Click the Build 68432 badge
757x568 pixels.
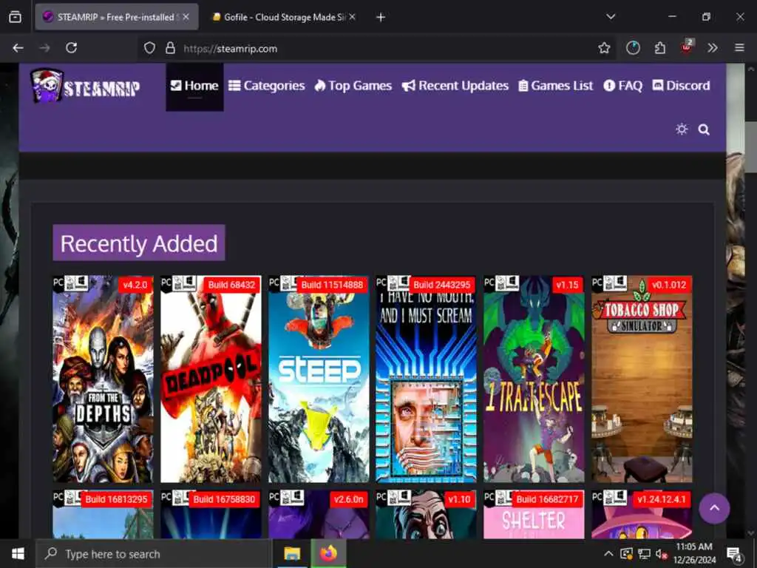[231, 285]
